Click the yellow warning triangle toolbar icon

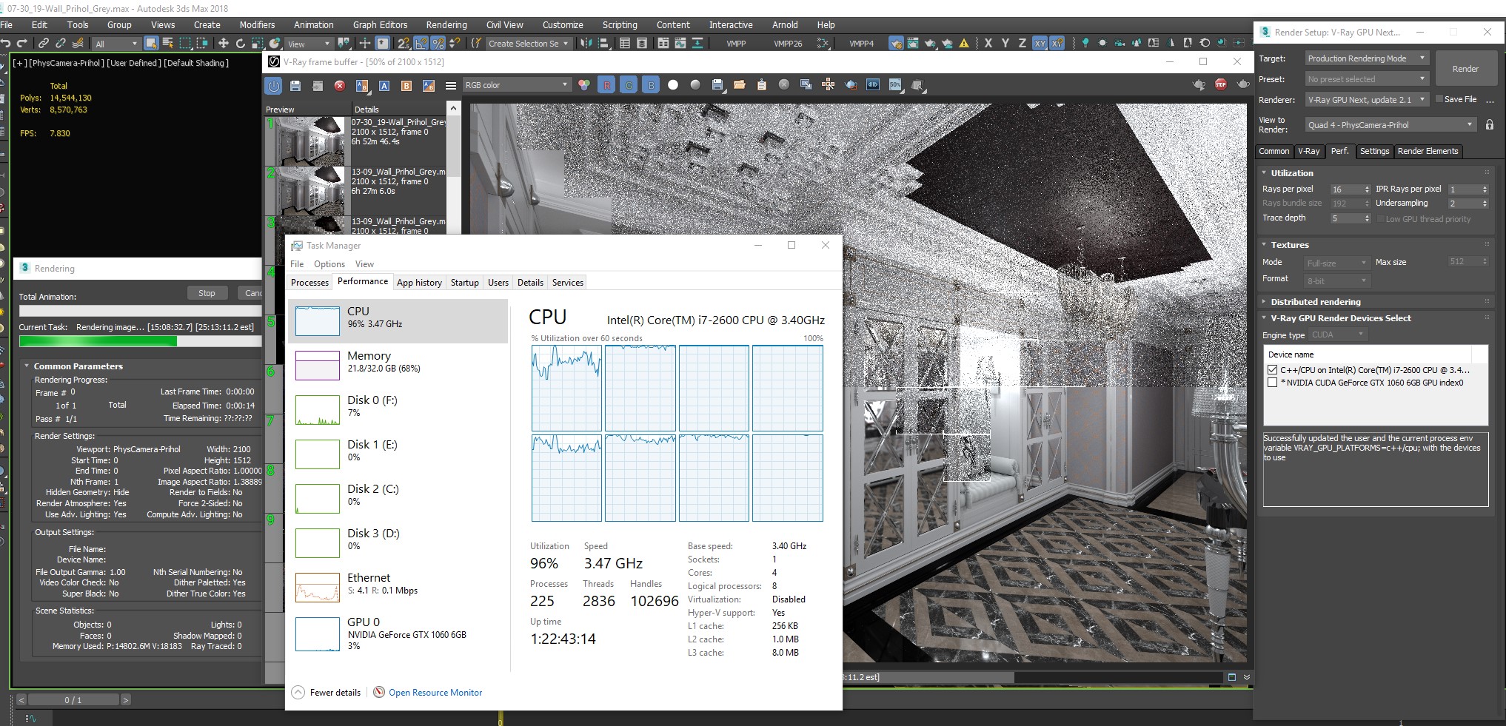(x=964, y=44)
